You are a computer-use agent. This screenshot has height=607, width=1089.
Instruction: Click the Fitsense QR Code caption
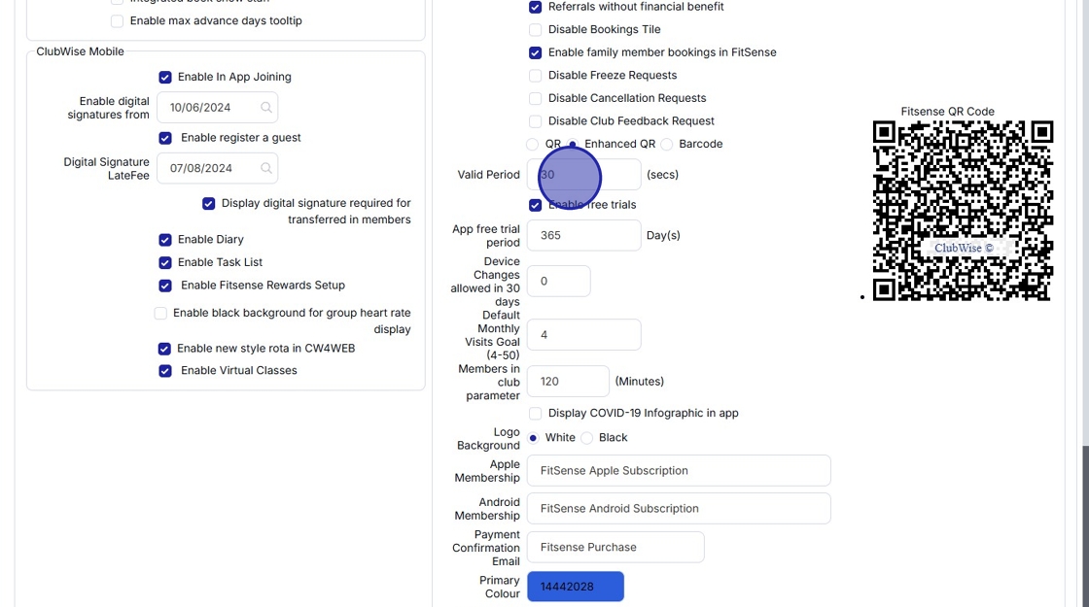(947, 112)
